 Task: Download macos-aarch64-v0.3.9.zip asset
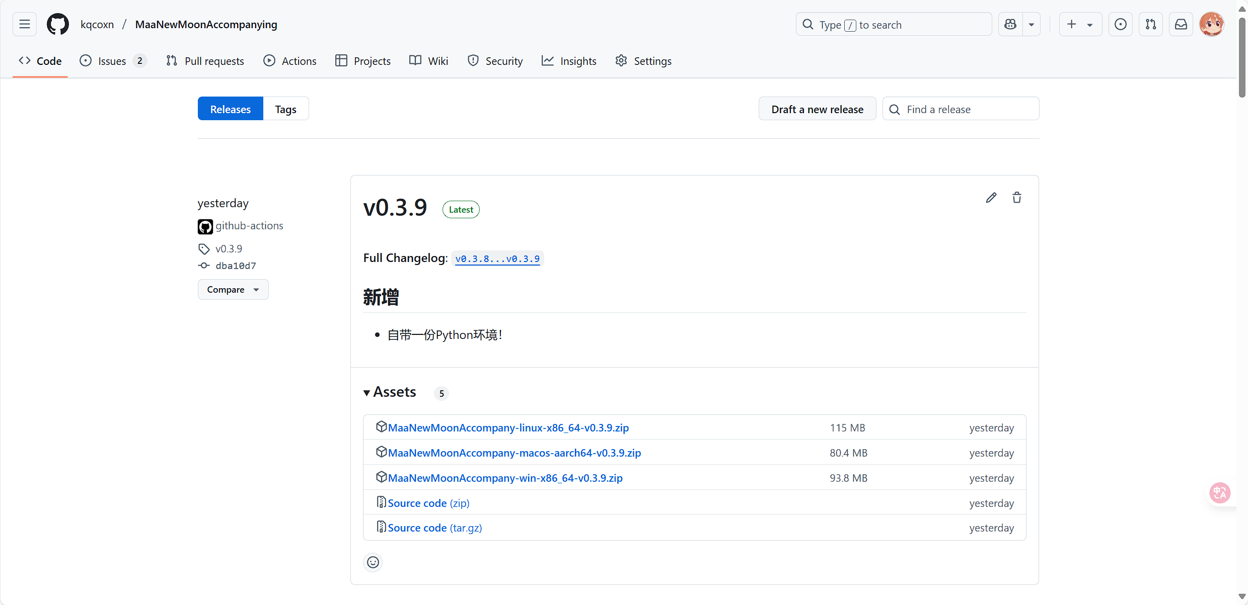point(515,453)
